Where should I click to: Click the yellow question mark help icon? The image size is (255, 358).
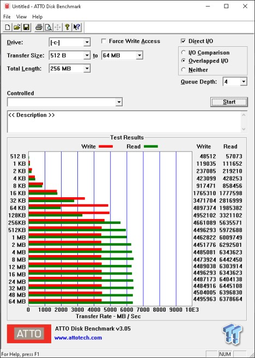point(67,27)
